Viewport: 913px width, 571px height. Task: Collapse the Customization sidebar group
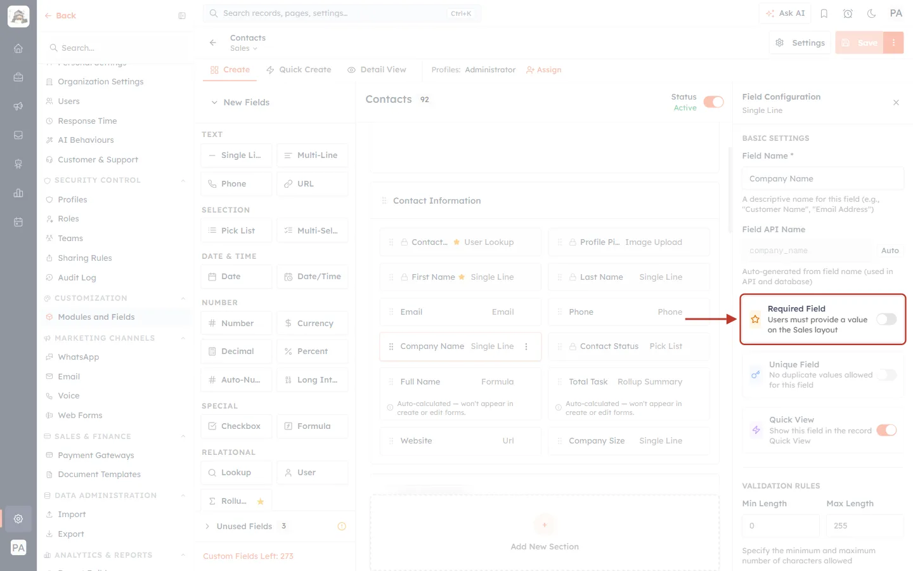(x=183, y=298)
